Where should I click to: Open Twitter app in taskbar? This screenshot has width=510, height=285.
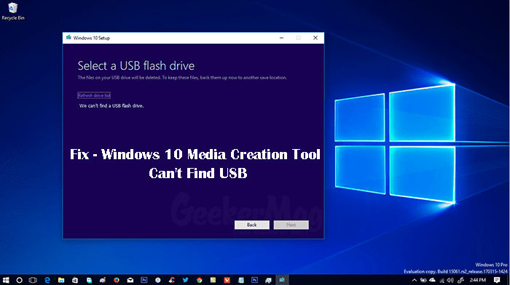[185, 280]
